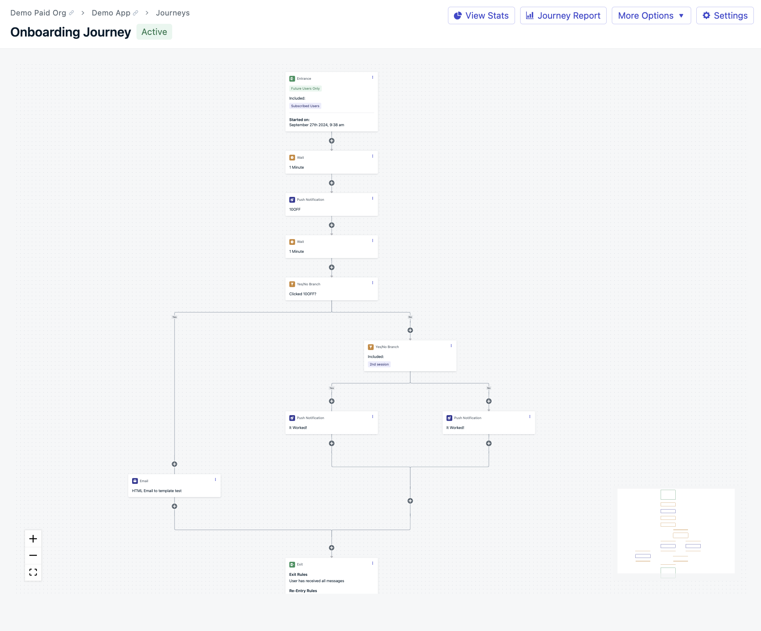Screen dimensions: 761x631
Task: Fit the journey to view
Action: point(33,572)
